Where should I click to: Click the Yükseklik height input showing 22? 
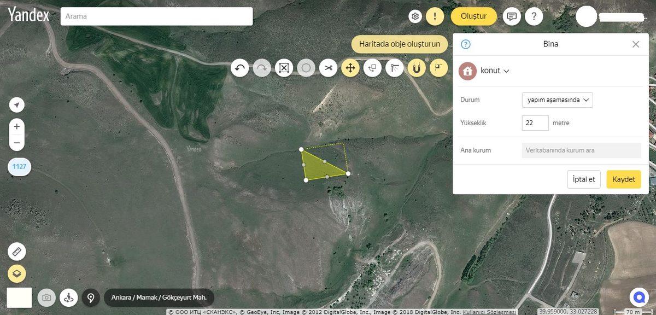535,122
